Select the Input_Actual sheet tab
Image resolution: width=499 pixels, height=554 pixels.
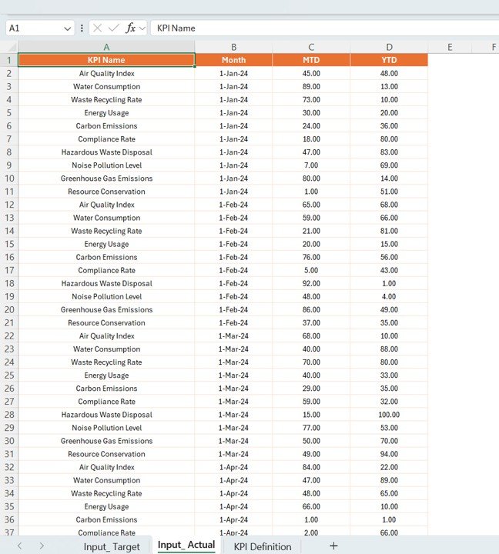(186, 546)
